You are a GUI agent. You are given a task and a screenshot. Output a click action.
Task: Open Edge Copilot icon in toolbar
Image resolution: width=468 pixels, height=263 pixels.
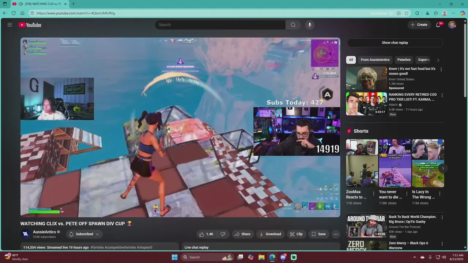[x=463, y=13]
